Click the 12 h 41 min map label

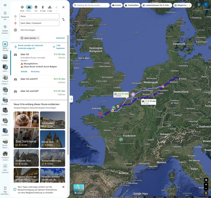point(121,95)
